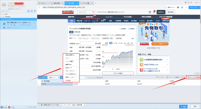Image resolution: width=201 pixels, height=109 pixels.
Task: Close the 実行中-買 tab
Action: tap(63, 3)
